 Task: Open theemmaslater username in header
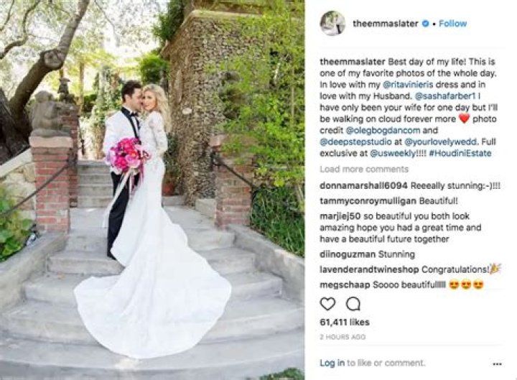[x=386, y=24]
